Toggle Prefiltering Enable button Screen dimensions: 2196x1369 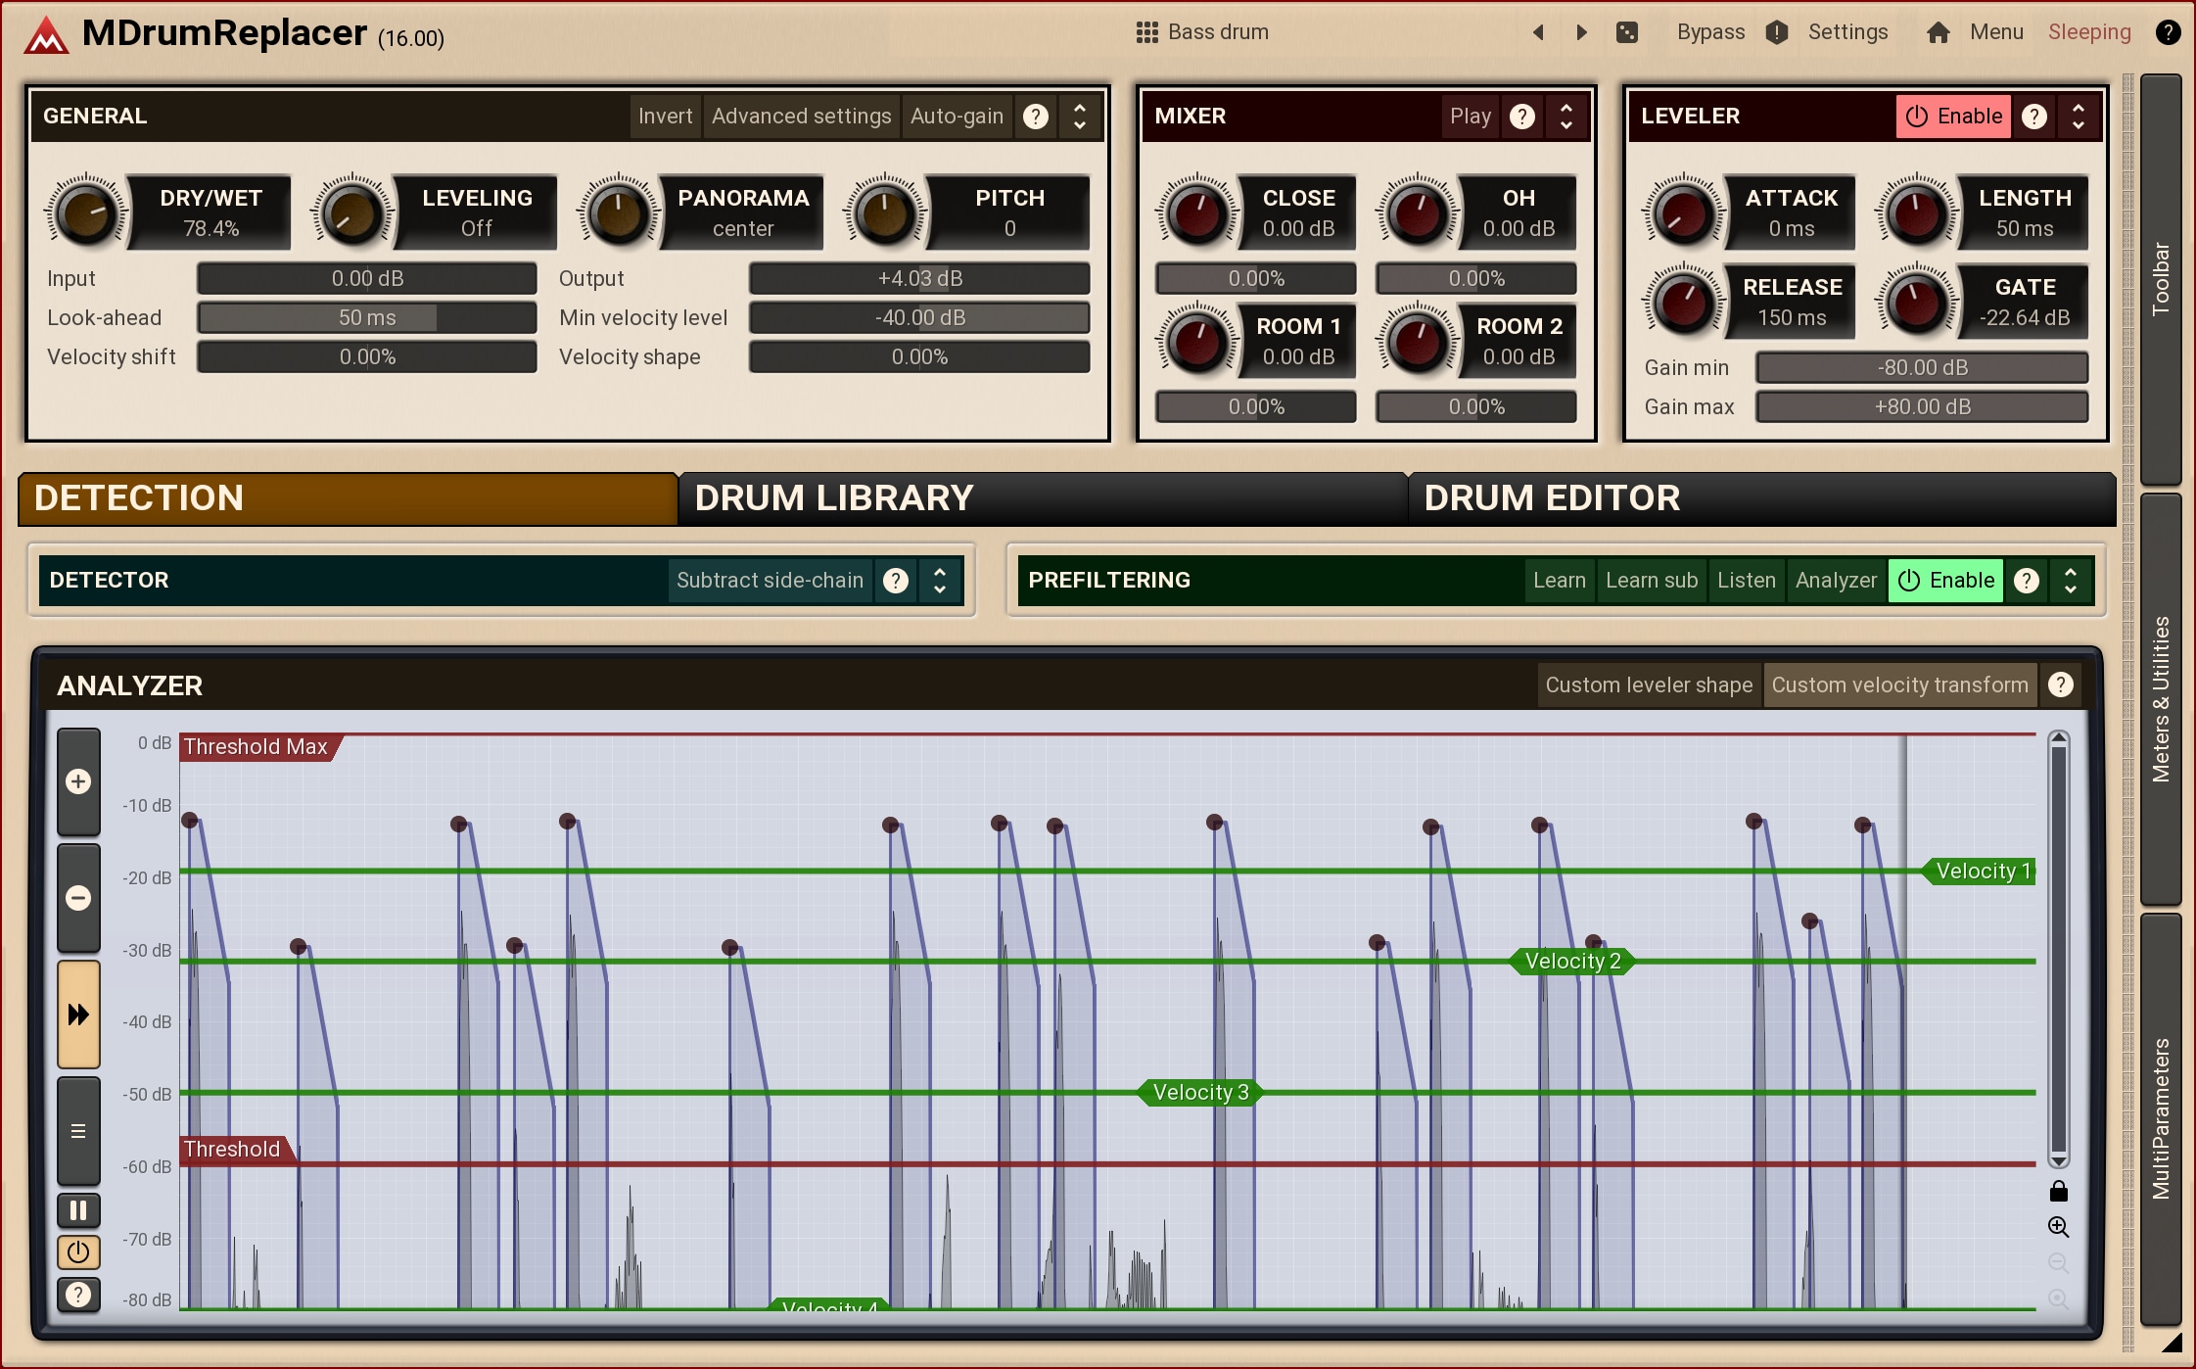pos(1945,581)
